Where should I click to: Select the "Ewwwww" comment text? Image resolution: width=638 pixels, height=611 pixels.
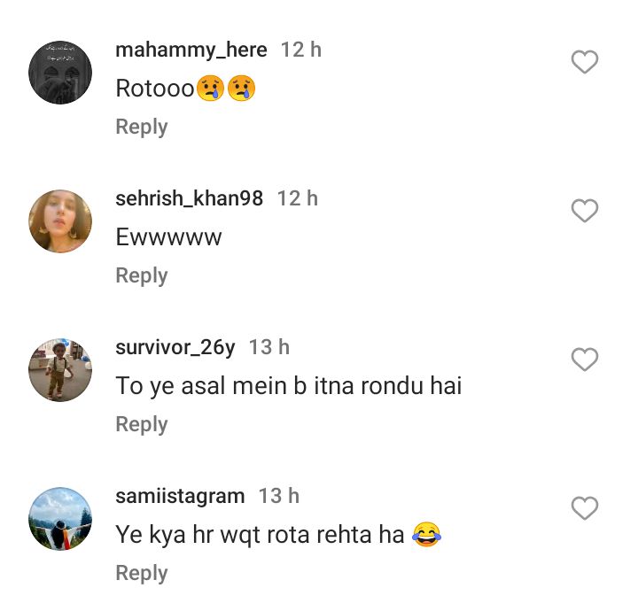point(168,237)
